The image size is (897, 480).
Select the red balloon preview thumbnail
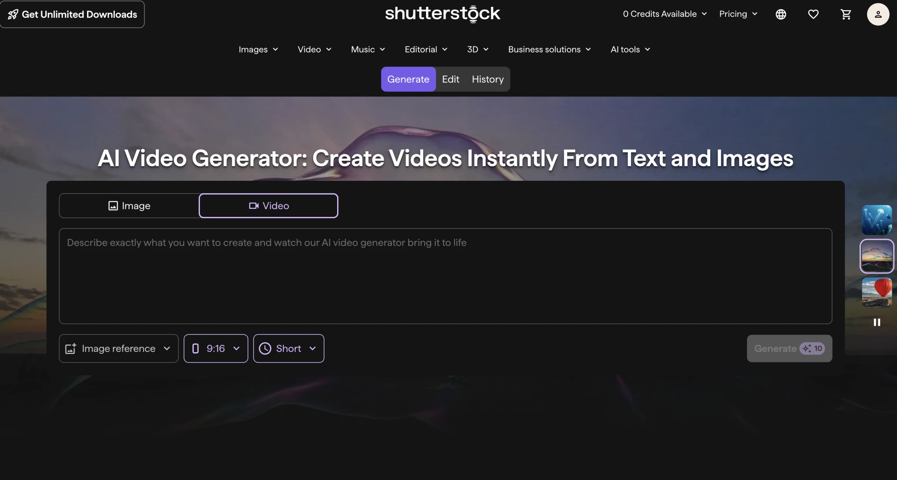(x=877, y=292)
